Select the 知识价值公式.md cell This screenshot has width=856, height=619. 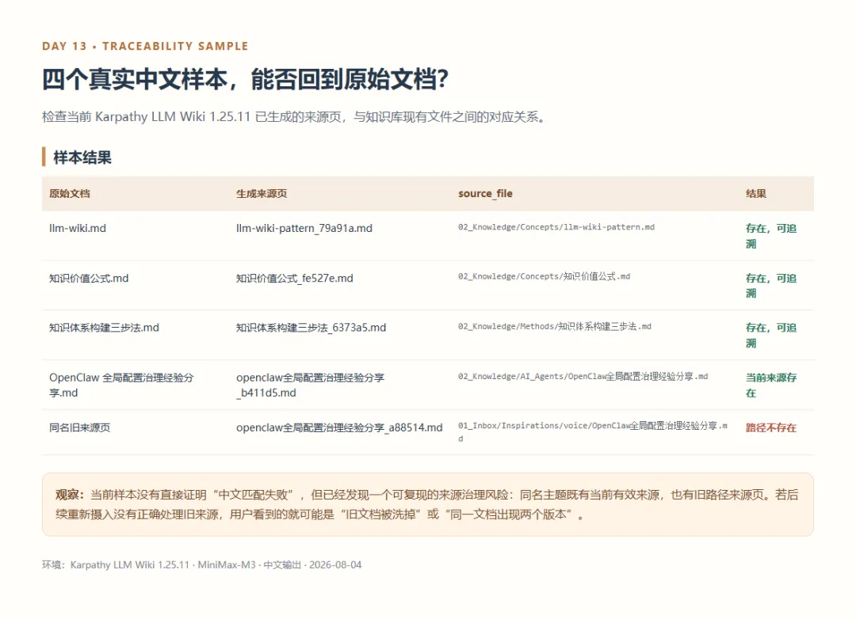point(89,278)
